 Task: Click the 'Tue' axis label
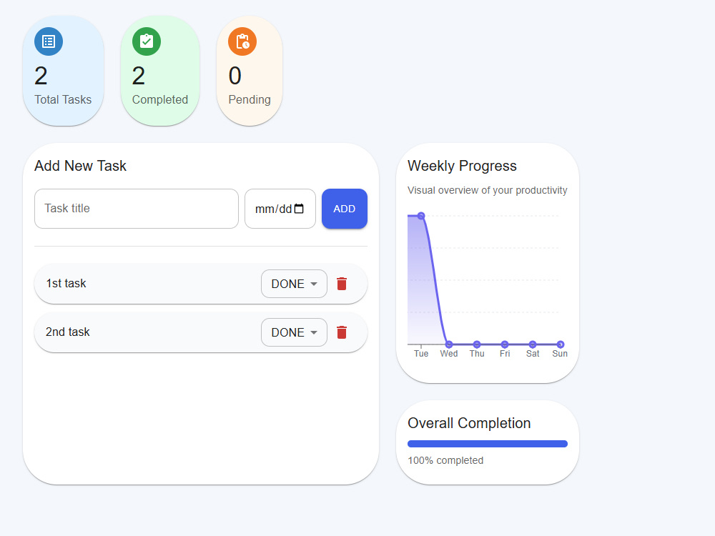pos(421,354)
